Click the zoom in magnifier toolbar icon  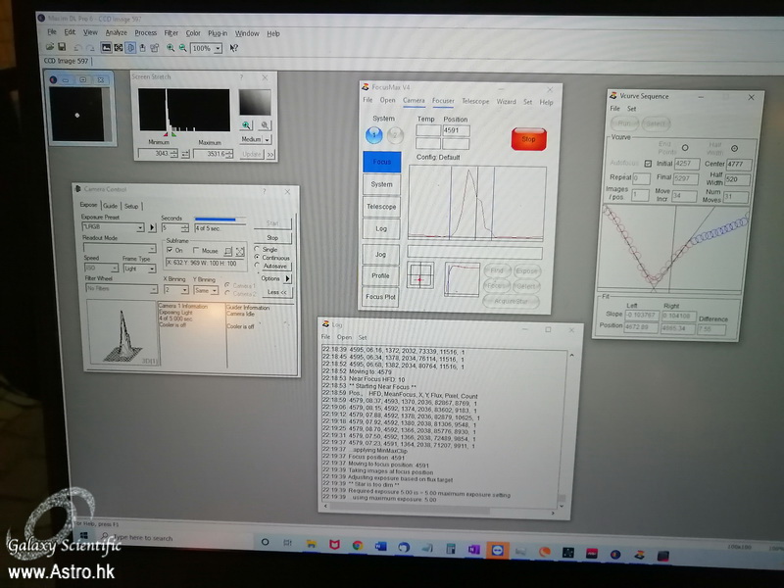(171, 47)
